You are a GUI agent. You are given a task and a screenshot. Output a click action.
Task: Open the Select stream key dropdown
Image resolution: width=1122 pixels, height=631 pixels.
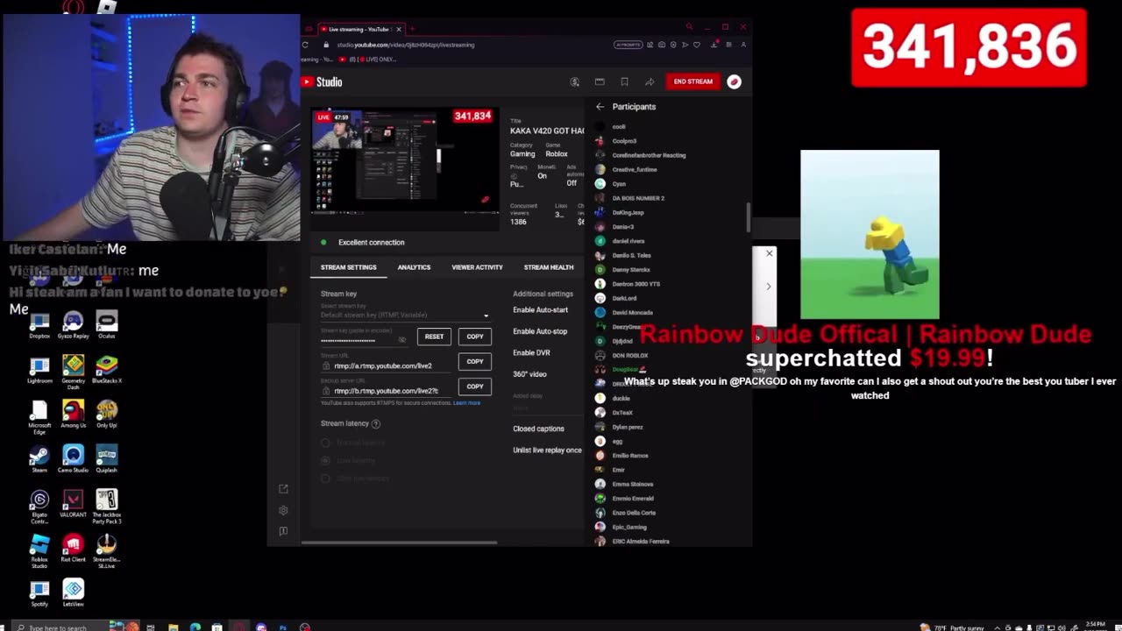coord(405,315)
